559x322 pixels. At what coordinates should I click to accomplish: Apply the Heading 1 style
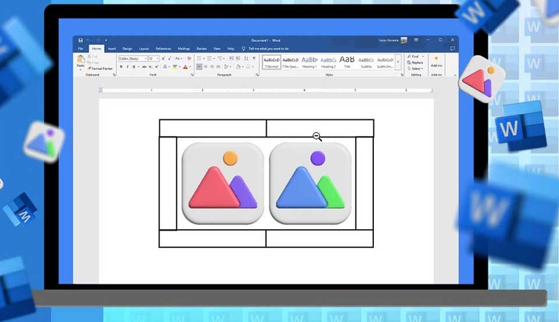(310, 62)
